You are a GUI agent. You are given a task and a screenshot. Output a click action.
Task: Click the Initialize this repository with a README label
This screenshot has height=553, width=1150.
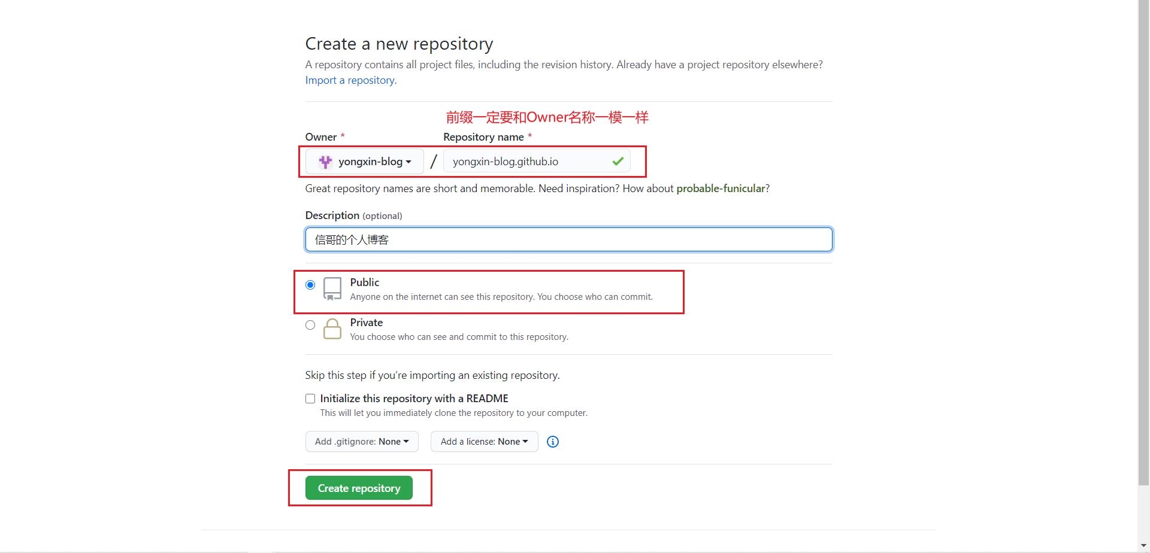pos(414,399)
